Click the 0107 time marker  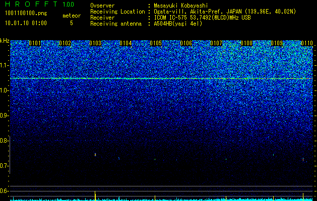pyautogui.click(x=216, y=43)
